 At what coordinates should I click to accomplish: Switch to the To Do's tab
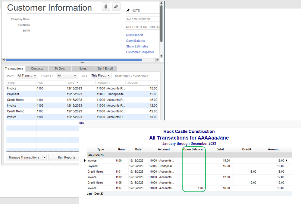coord(60,69)
